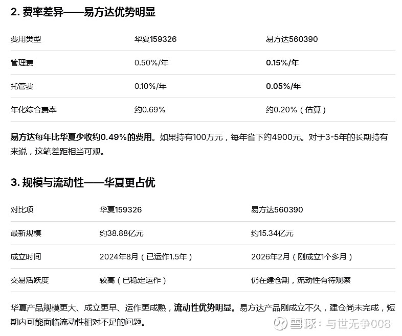Select the "管理费" row label

[x=22, y=63]
